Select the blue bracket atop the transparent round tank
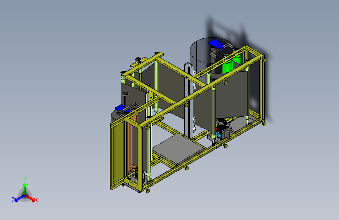 (x=215, y=43)
